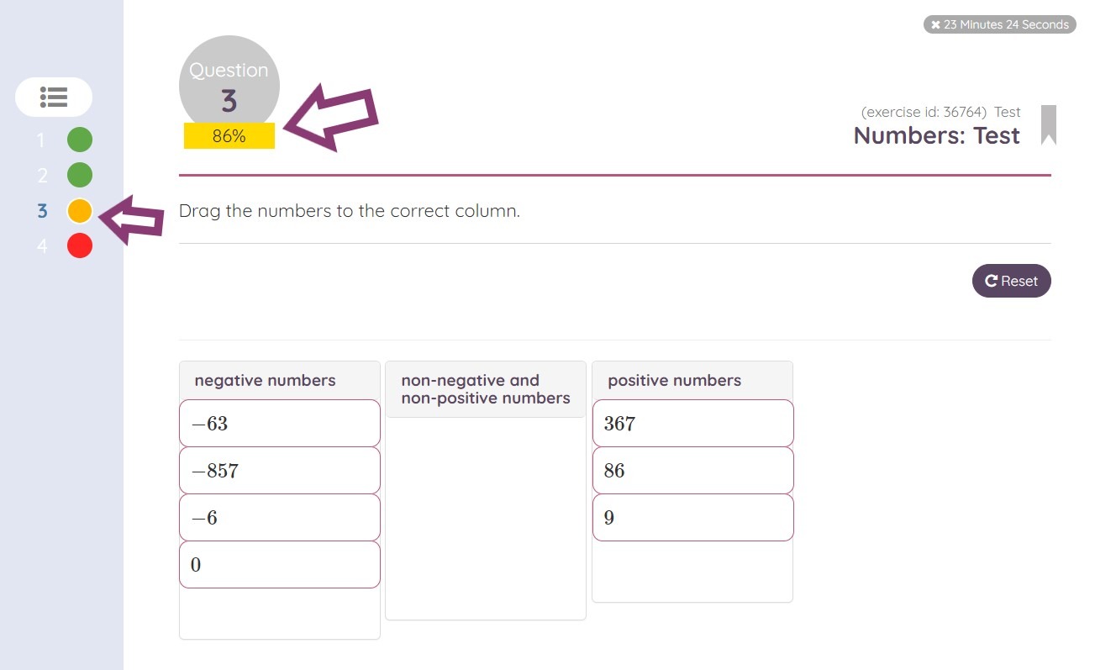Click the yellow 86% score bar
Screen dimensions: 1095x670
point(229,136)
